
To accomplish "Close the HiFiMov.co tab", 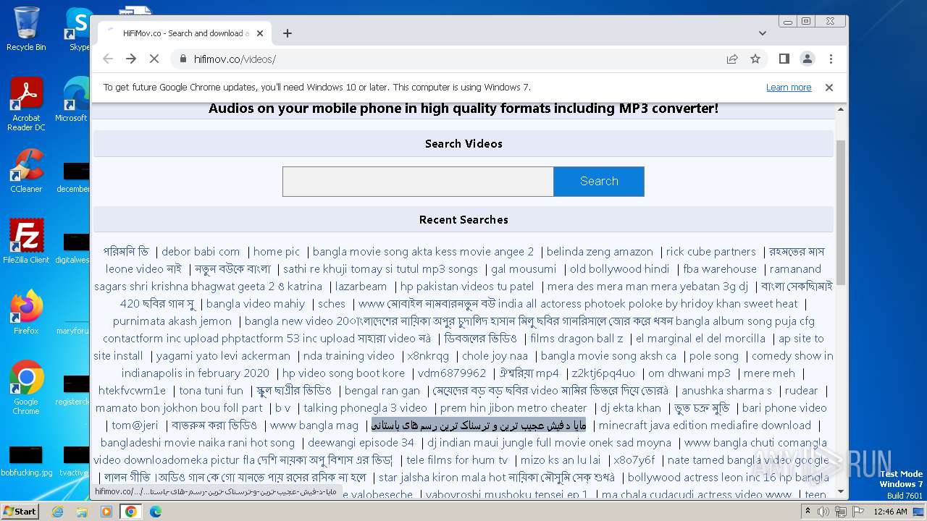I will 261,33.
